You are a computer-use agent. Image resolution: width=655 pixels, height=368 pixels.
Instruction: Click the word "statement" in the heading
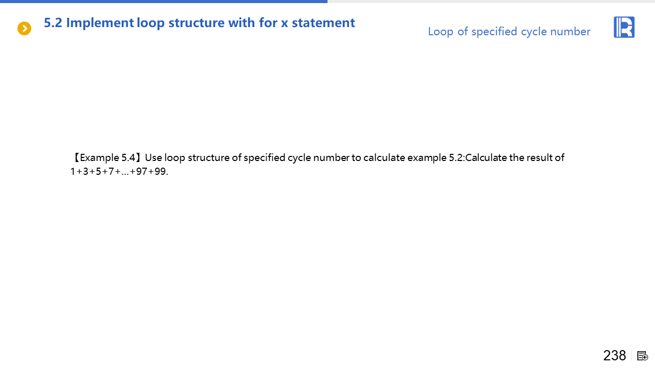pyautogui.click(x=323, y=23)
